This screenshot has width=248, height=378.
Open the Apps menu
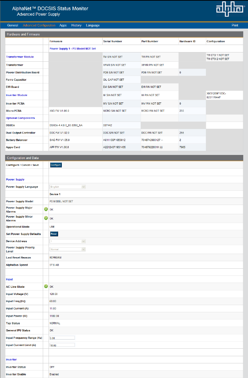tap(63, 25)
